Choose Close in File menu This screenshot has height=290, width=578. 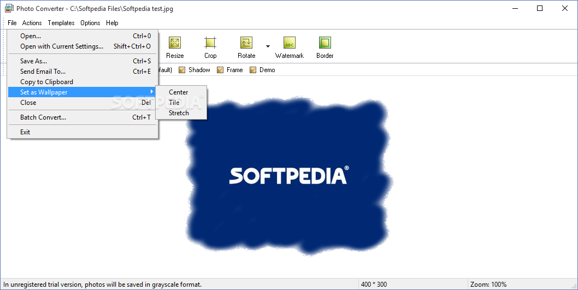click(83, 103)
